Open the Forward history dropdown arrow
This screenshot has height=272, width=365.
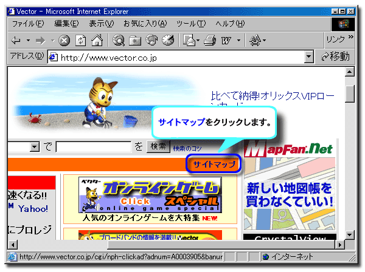53,41
